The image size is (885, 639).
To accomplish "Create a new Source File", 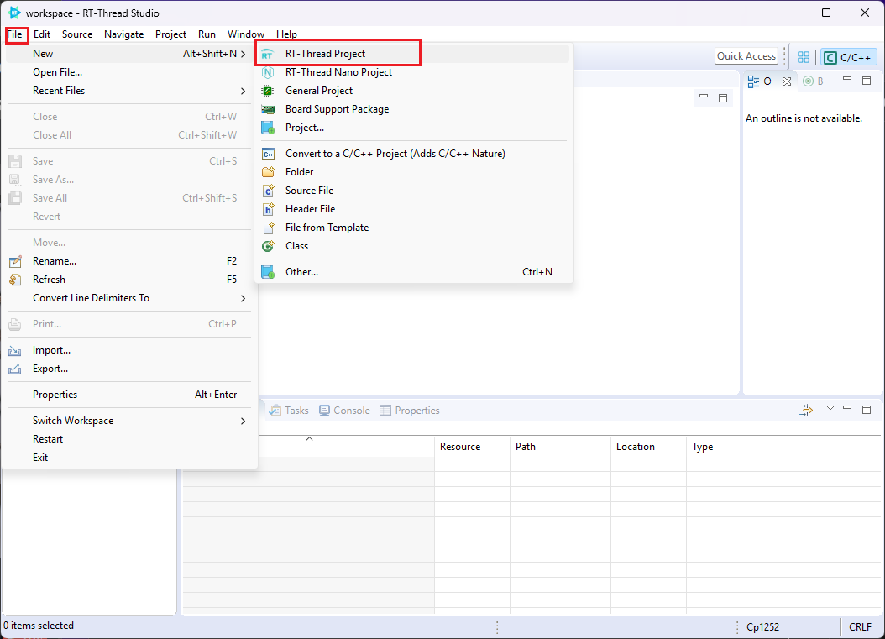I will click(309, 191).
